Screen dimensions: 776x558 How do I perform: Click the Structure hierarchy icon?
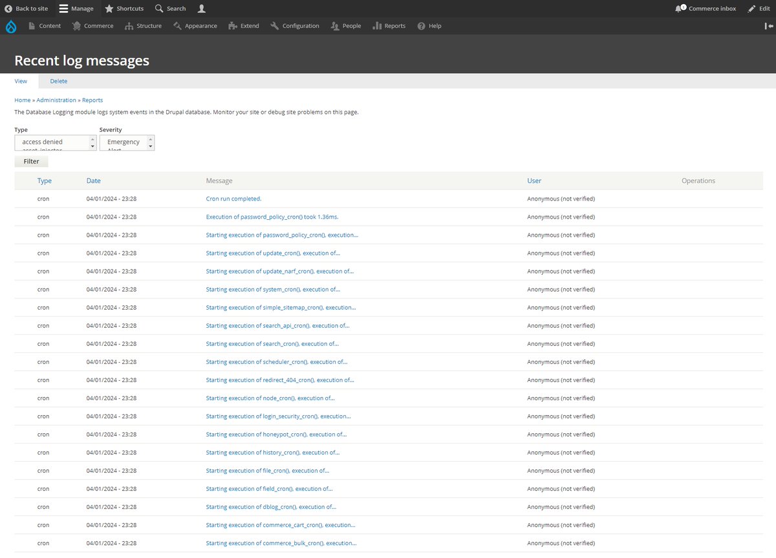(x=129, y=26)
